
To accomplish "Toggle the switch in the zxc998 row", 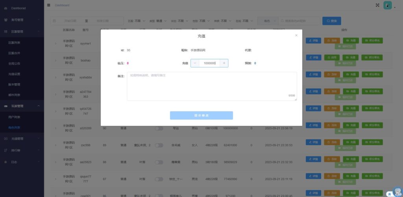I will pos(159,145).
